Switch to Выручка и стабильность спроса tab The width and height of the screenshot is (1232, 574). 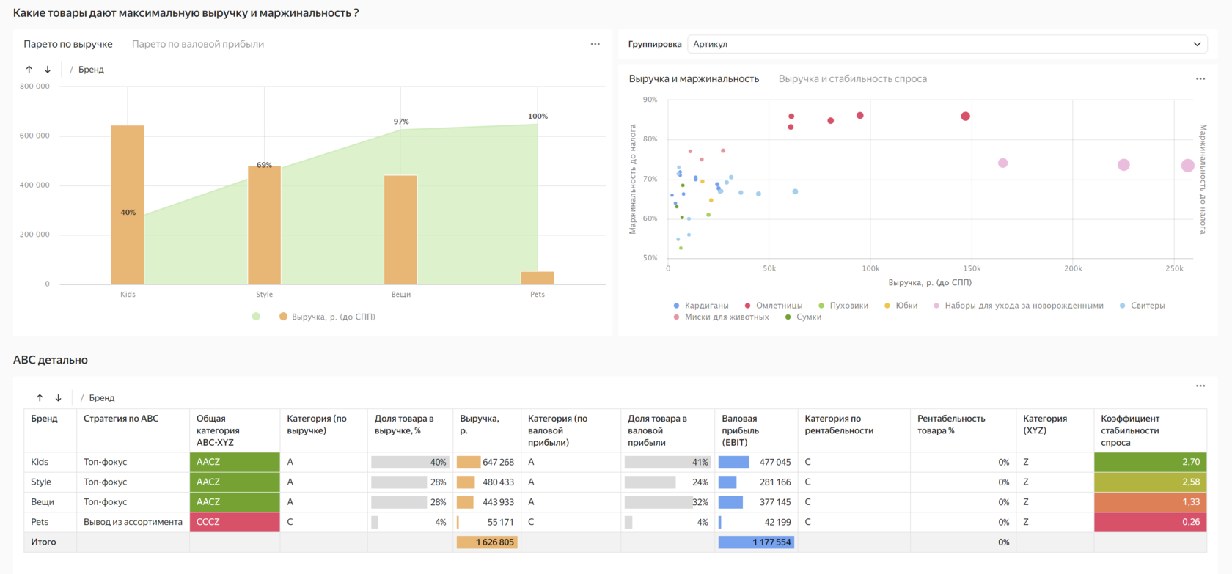[853, 78]
